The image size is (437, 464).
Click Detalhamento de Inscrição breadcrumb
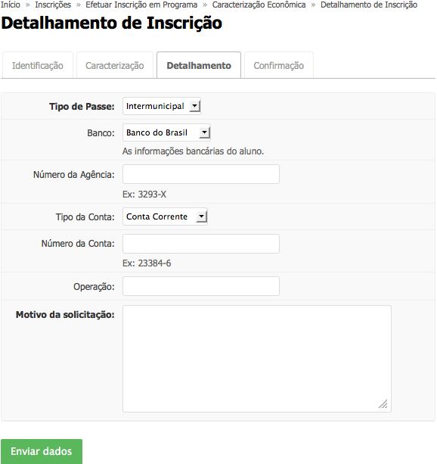(x=369, y=5)
